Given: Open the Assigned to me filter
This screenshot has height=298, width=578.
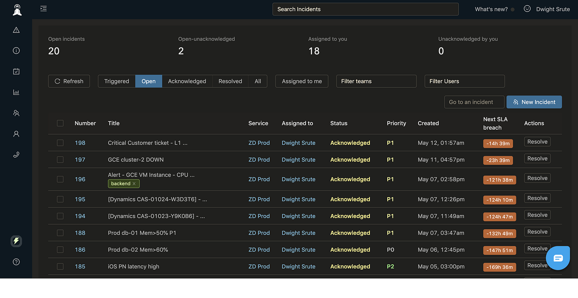Looking at the screenshot, I should [301, 81].
